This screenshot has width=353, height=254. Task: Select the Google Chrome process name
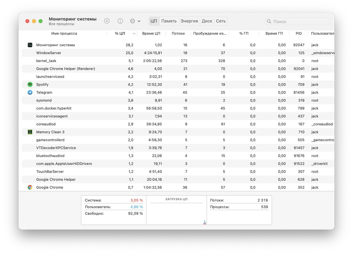coord(50,187)
